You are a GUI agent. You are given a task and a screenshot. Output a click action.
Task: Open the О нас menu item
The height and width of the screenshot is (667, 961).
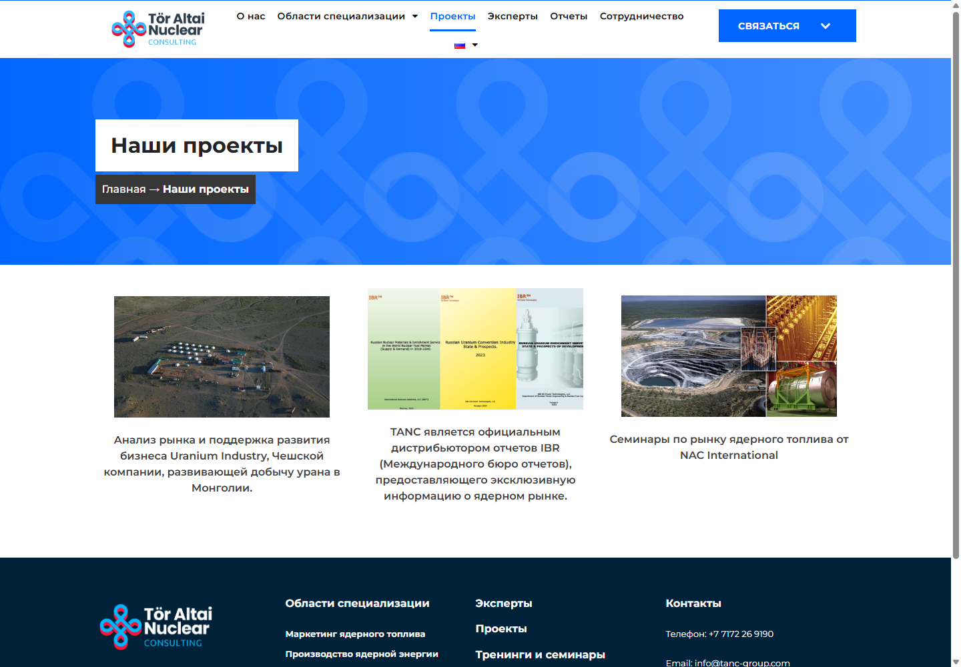251,16
